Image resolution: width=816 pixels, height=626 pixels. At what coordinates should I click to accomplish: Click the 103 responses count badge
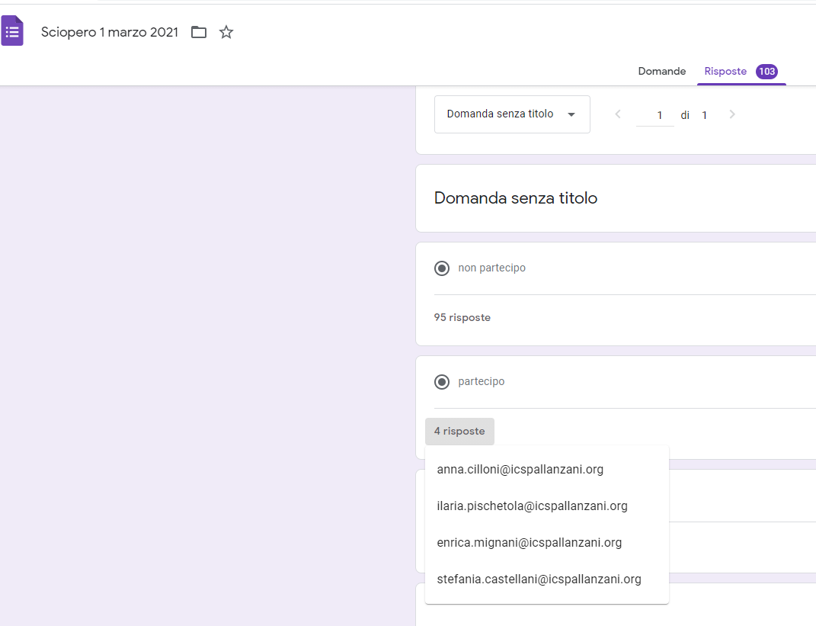[766, 71]
